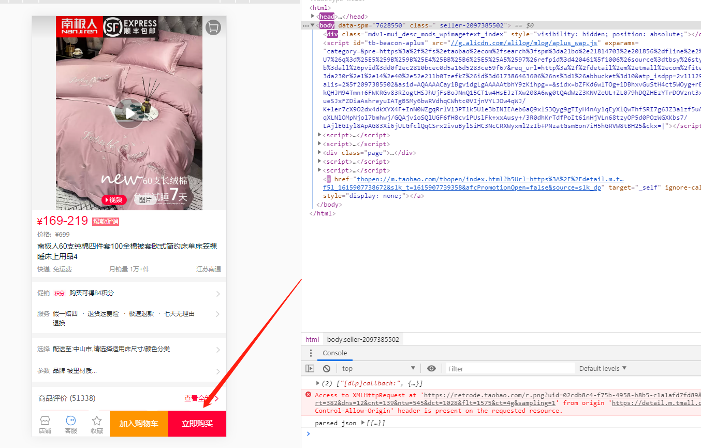Open the 参数 product parameters row
Viewport: 701px width, 448px height.
(129, 371)
